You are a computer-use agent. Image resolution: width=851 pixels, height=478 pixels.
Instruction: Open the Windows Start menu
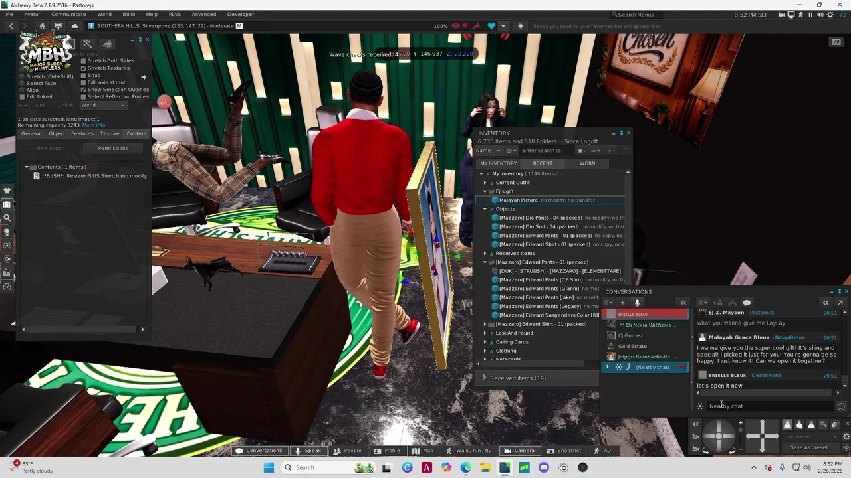click(269, 467)
